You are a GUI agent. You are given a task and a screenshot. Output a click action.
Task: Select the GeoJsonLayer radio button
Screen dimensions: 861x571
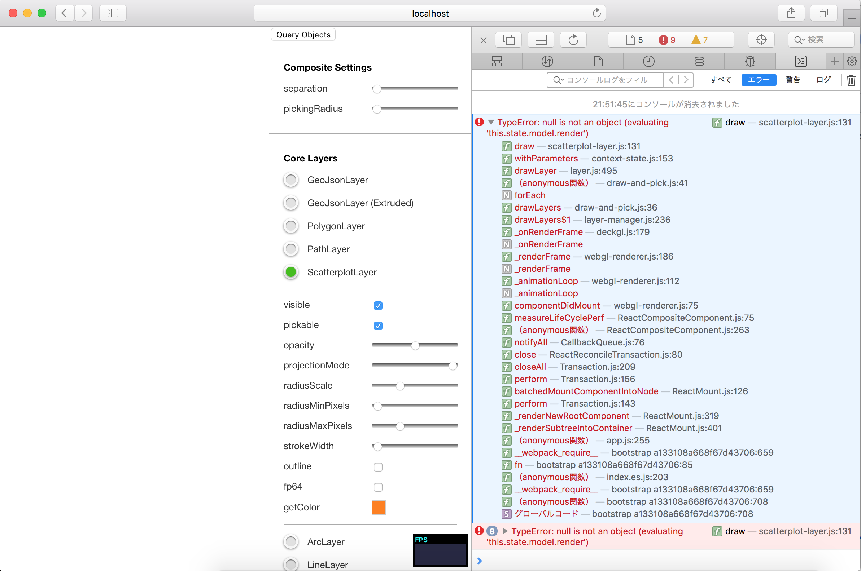point(290,180)
